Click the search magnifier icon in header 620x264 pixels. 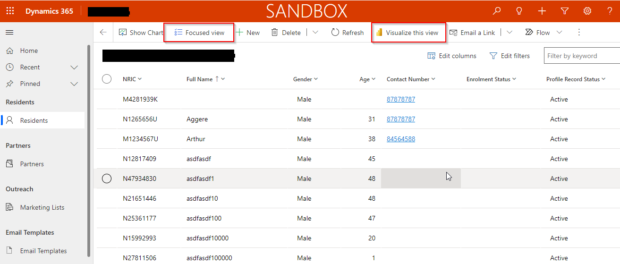(497, 11)
